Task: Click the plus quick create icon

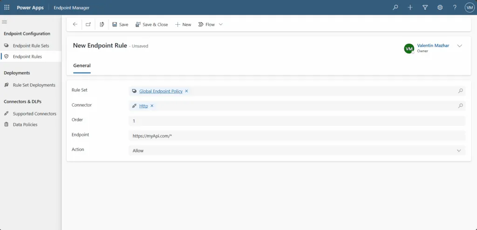Action: pos(410,7)
